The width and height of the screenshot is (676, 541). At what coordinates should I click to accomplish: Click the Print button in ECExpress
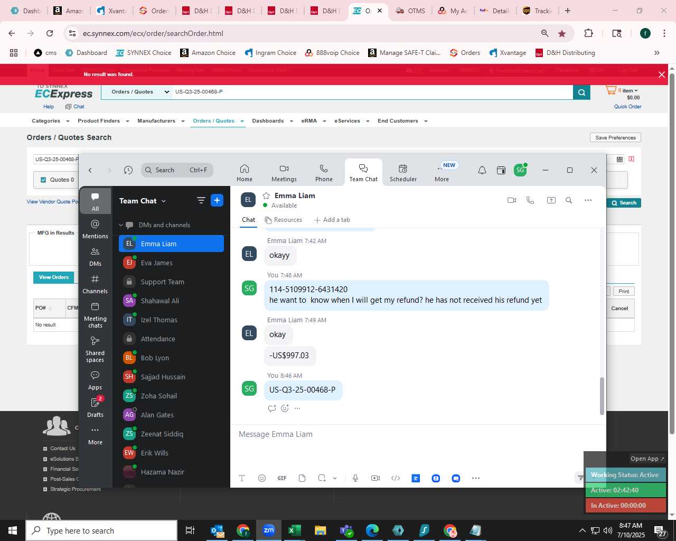(624, 291)
